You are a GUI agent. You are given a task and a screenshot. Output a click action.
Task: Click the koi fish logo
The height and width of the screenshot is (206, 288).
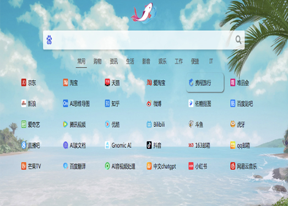144,13
